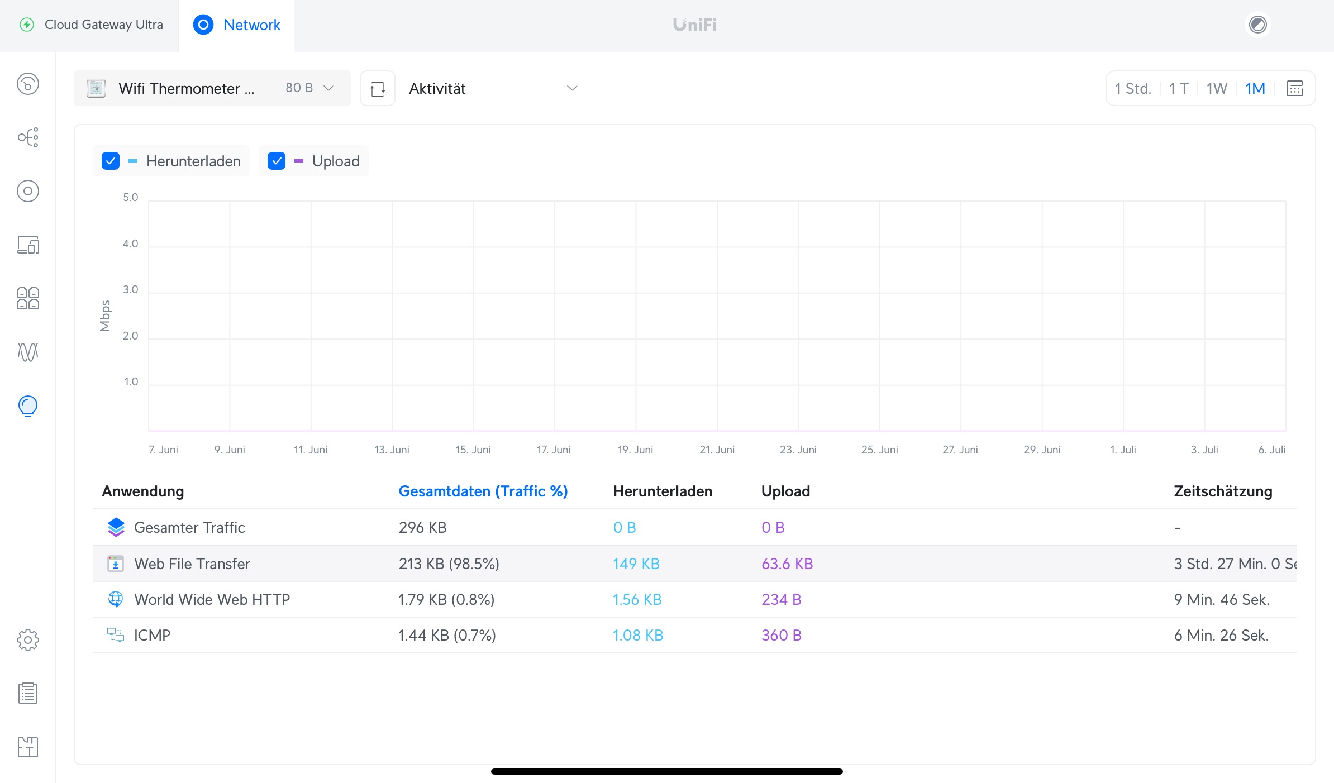
Task: Select the 1W time range
Action: pyautogui.click(x=1216, y=88)
